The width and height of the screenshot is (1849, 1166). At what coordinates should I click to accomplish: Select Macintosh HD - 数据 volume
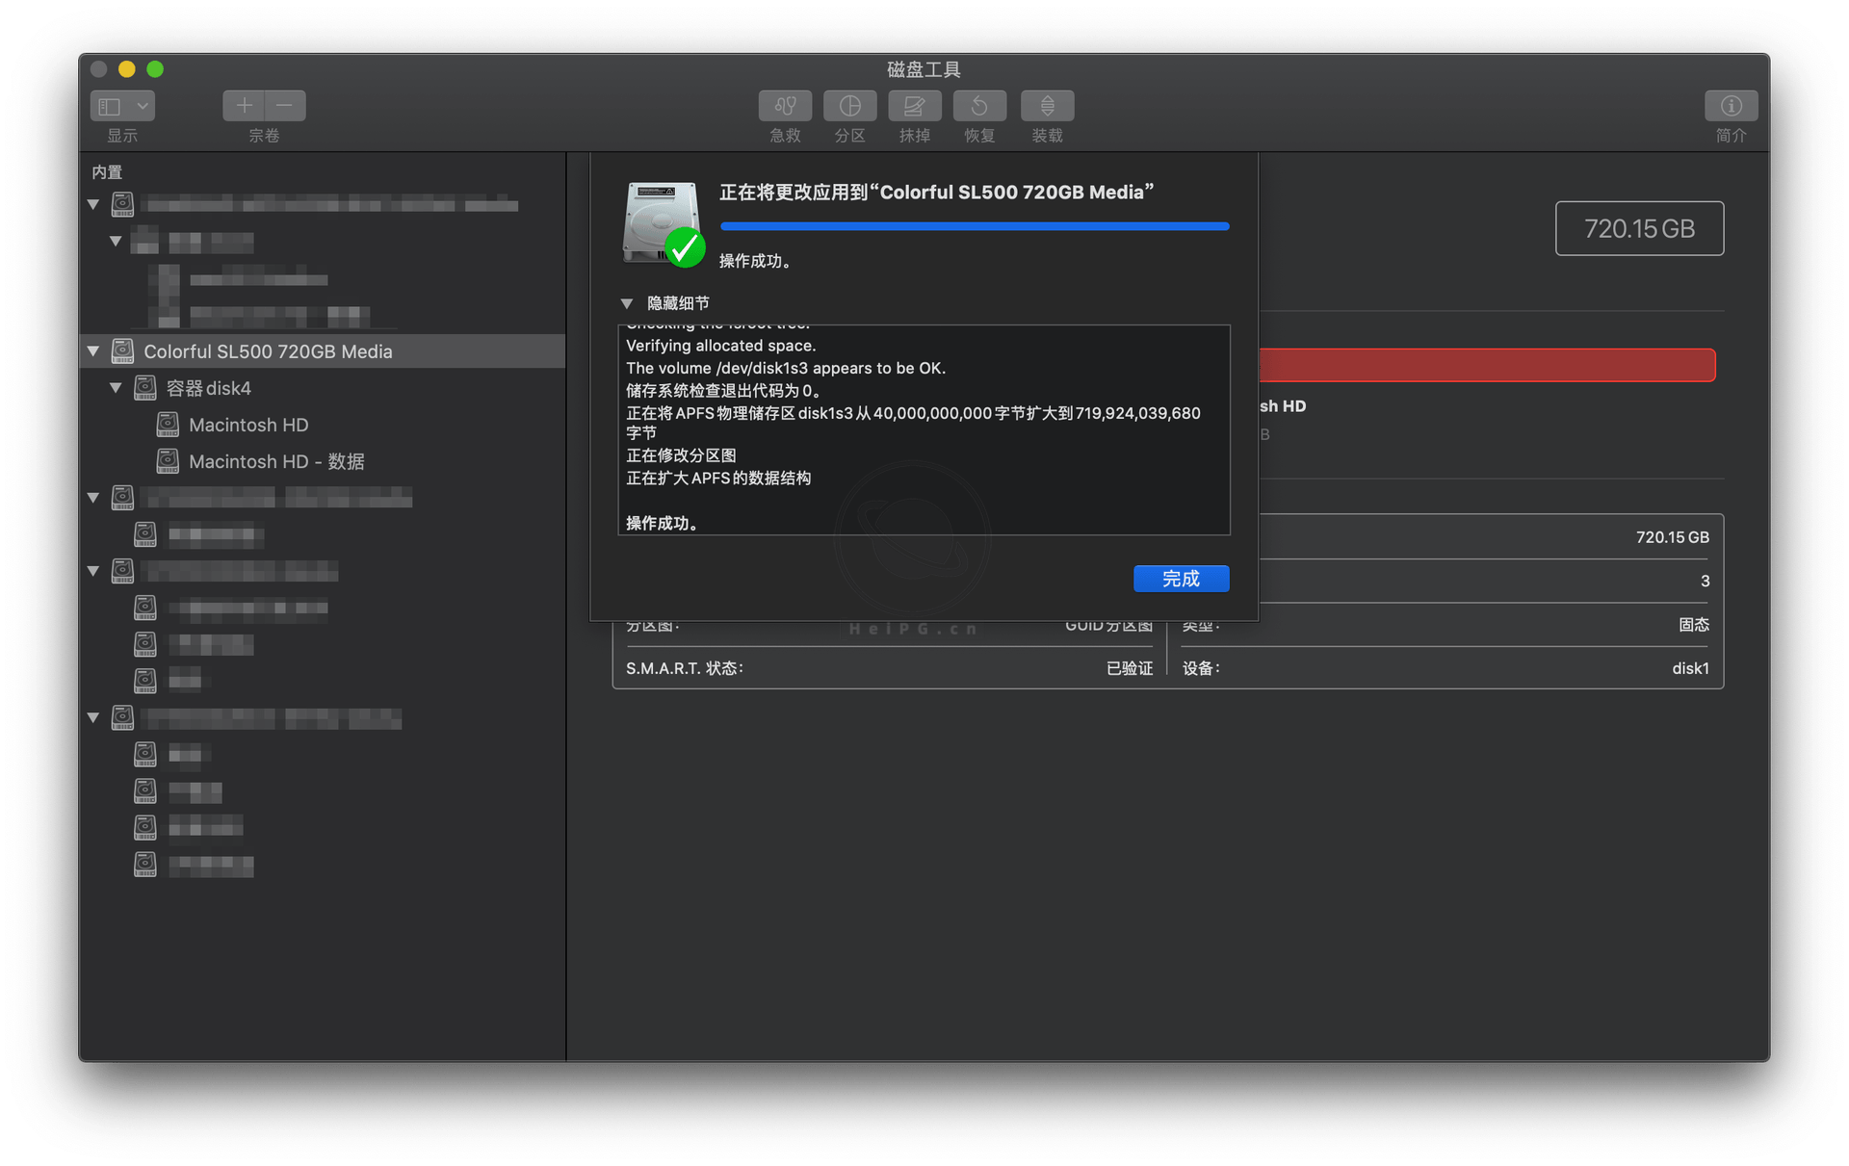tap(276, 461)
